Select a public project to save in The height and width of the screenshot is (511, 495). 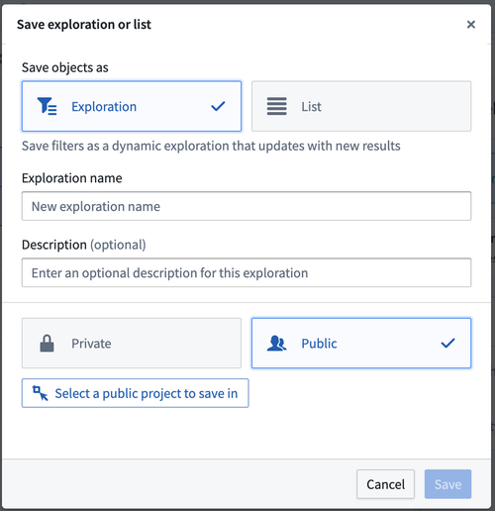pyautogui.click(x=136, y=393)
